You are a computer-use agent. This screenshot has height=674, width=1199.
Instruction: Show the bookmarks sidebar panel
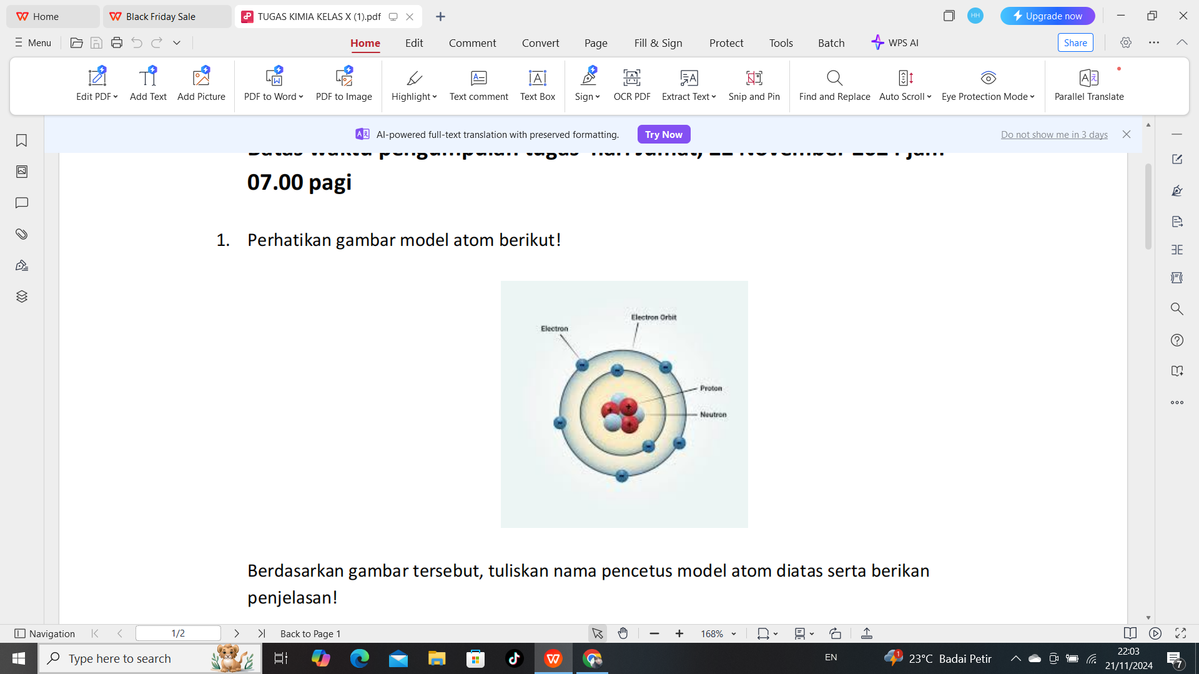(22, 140)
